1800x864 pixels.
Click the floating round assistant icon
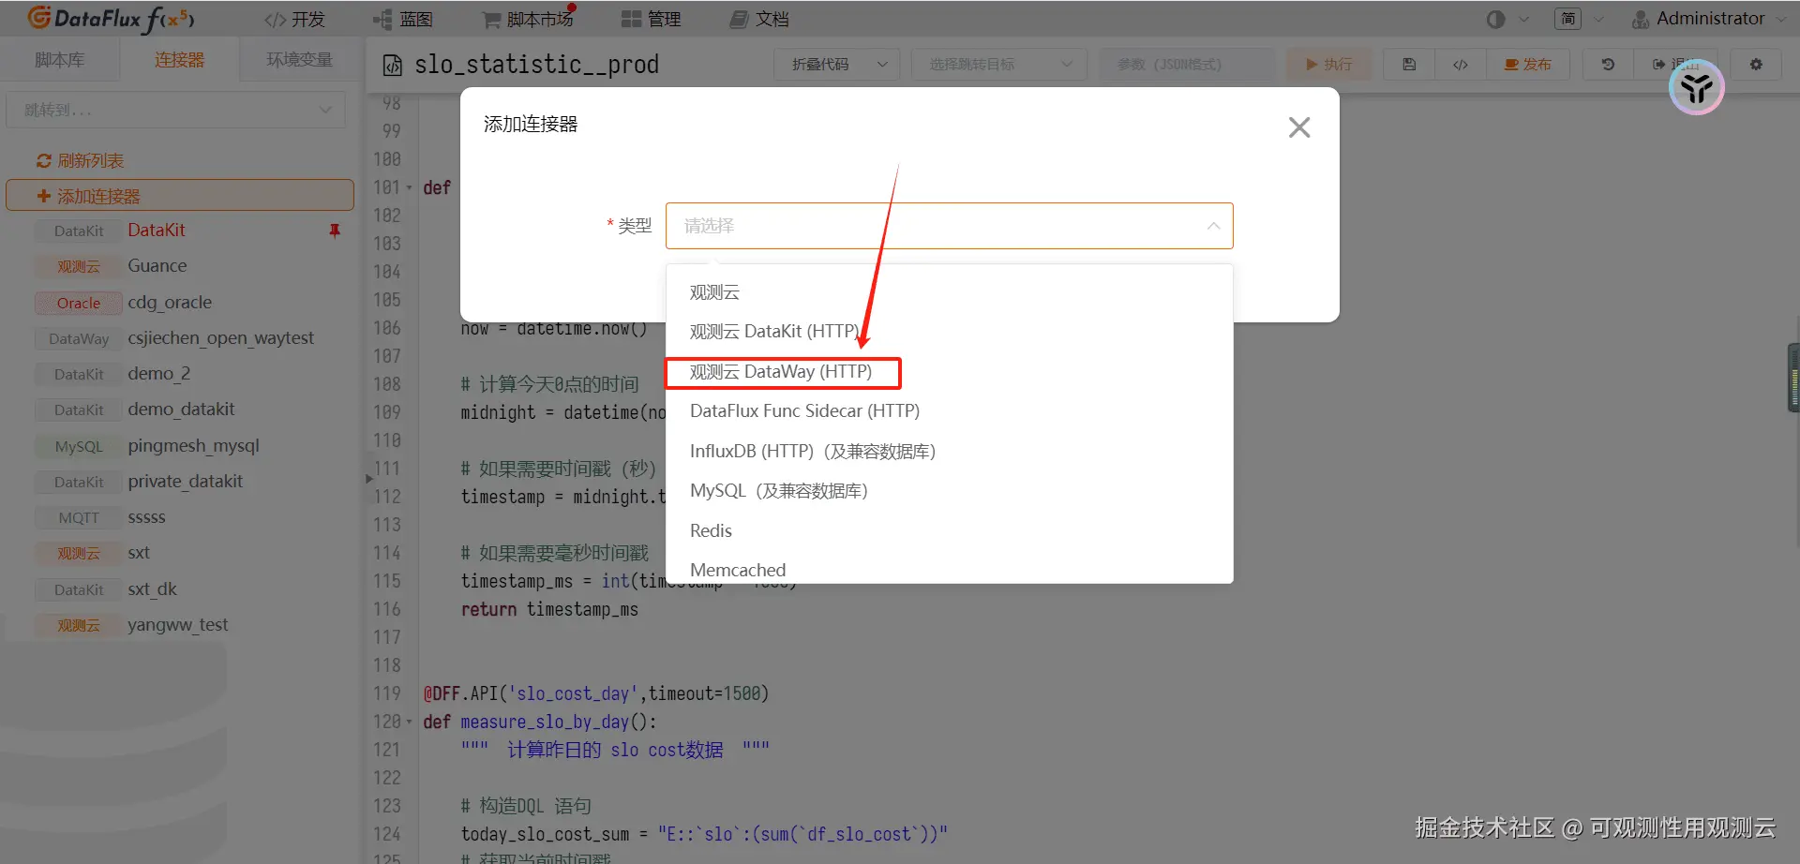(x=1697, y=88)
